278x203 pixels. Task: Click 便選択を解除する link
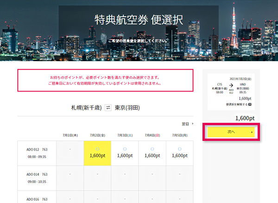237,104
